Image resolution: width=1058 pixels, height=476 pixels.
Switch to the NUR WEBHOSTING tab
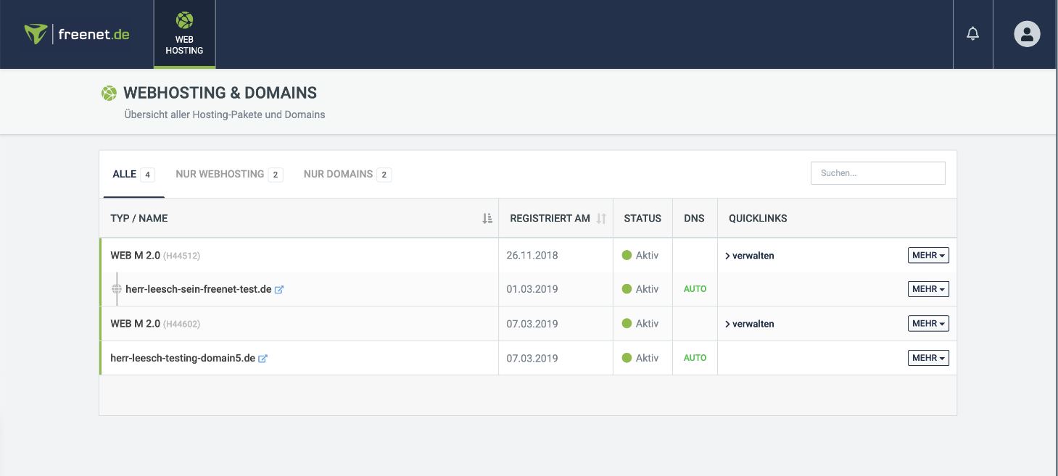pyautogui.click(x=219, y=174)
